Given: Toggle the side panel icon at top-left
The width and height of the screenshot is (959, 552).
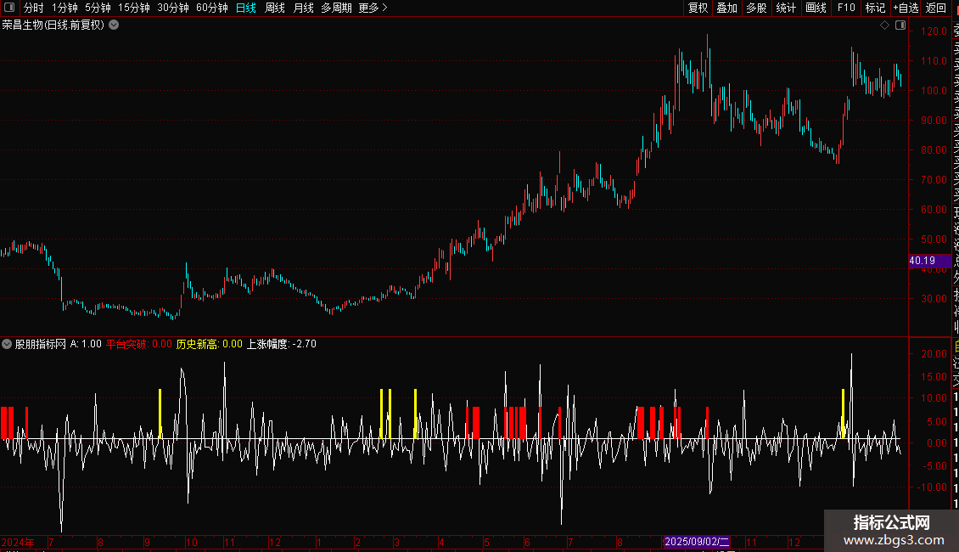Looking at the screenshot, I should (9, 8).
